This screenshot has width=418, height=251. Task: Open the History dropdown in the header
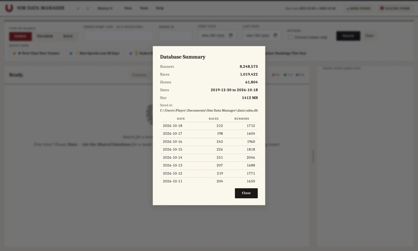coord(105,8)
